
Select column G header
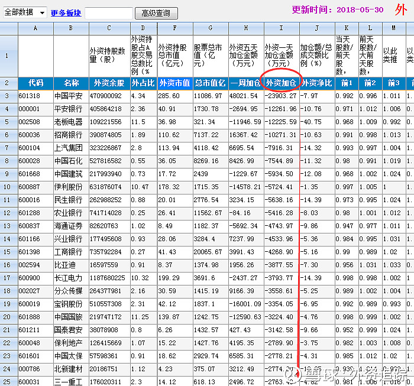tap(211, 28)
